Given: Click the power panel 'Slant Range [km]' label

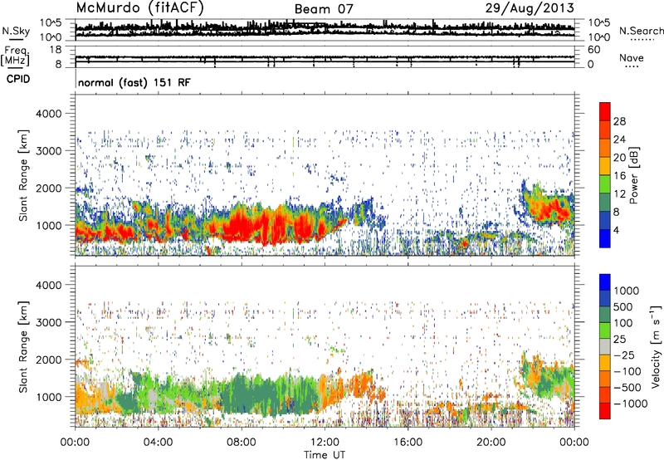Looking at the screenshot, I should (x=23, y=175).
